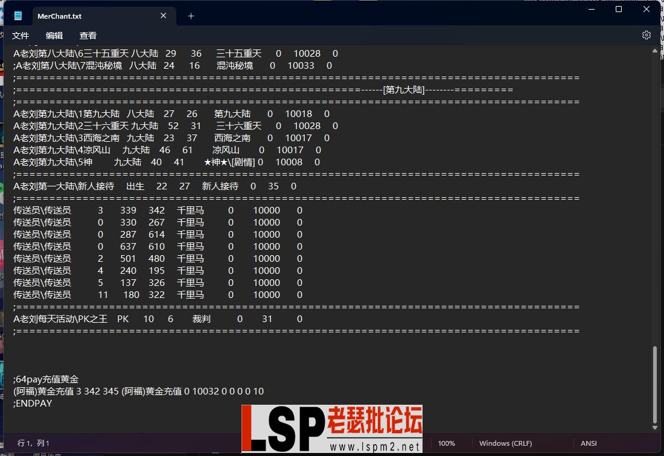This screenshot has height=456, width=664.
Task: Click scrollbar down arrow
Action: 655,428
